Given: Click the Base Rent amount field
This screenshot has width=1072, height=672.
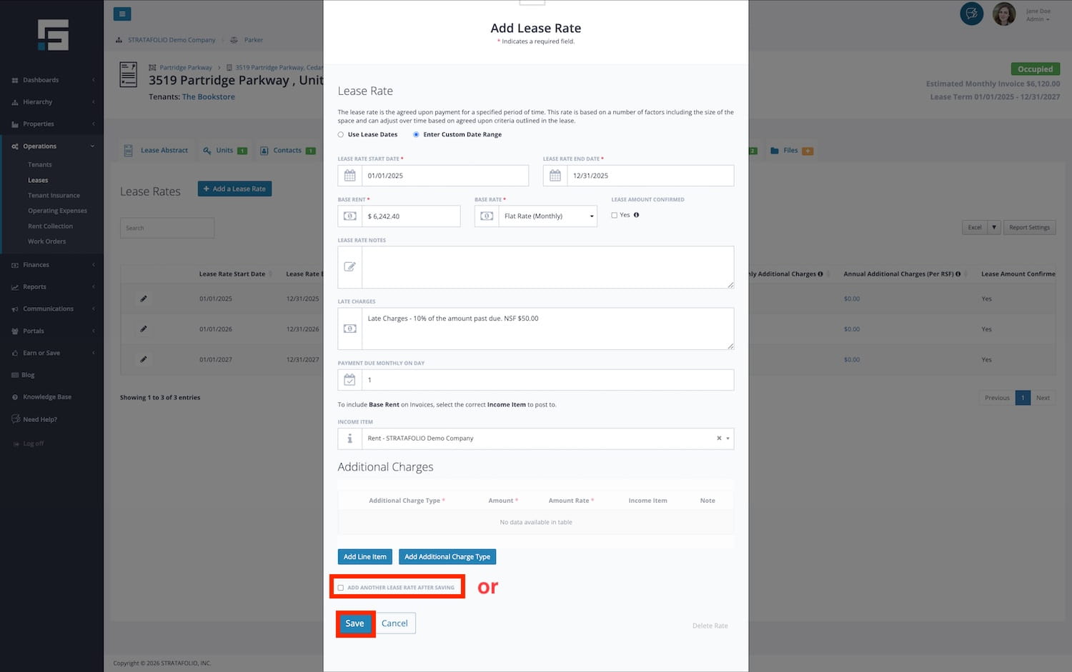Looking at the screenshot, I should [411, 216].
